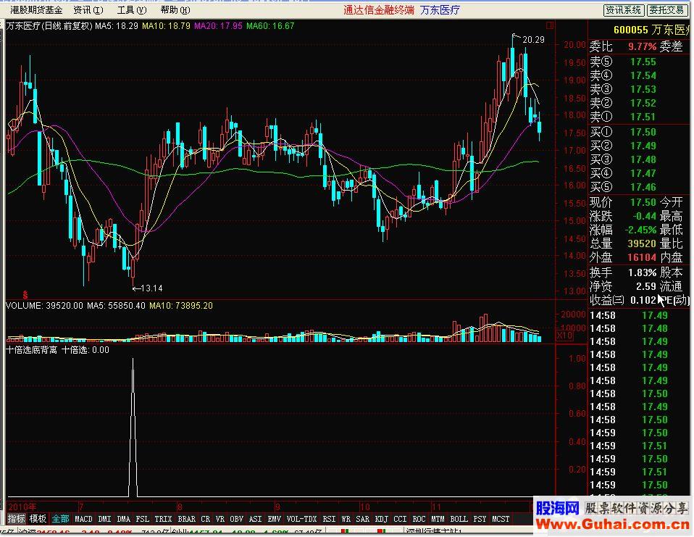Click the MA5: 18.29 label
This screenshot has height=537, width=694.
[117, 25]
